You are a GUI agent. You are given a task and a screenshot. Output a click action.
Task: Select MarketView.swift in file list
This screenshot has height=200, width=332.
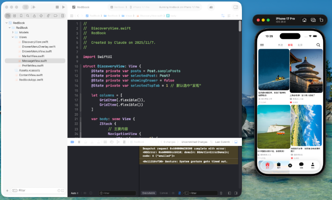33,56
